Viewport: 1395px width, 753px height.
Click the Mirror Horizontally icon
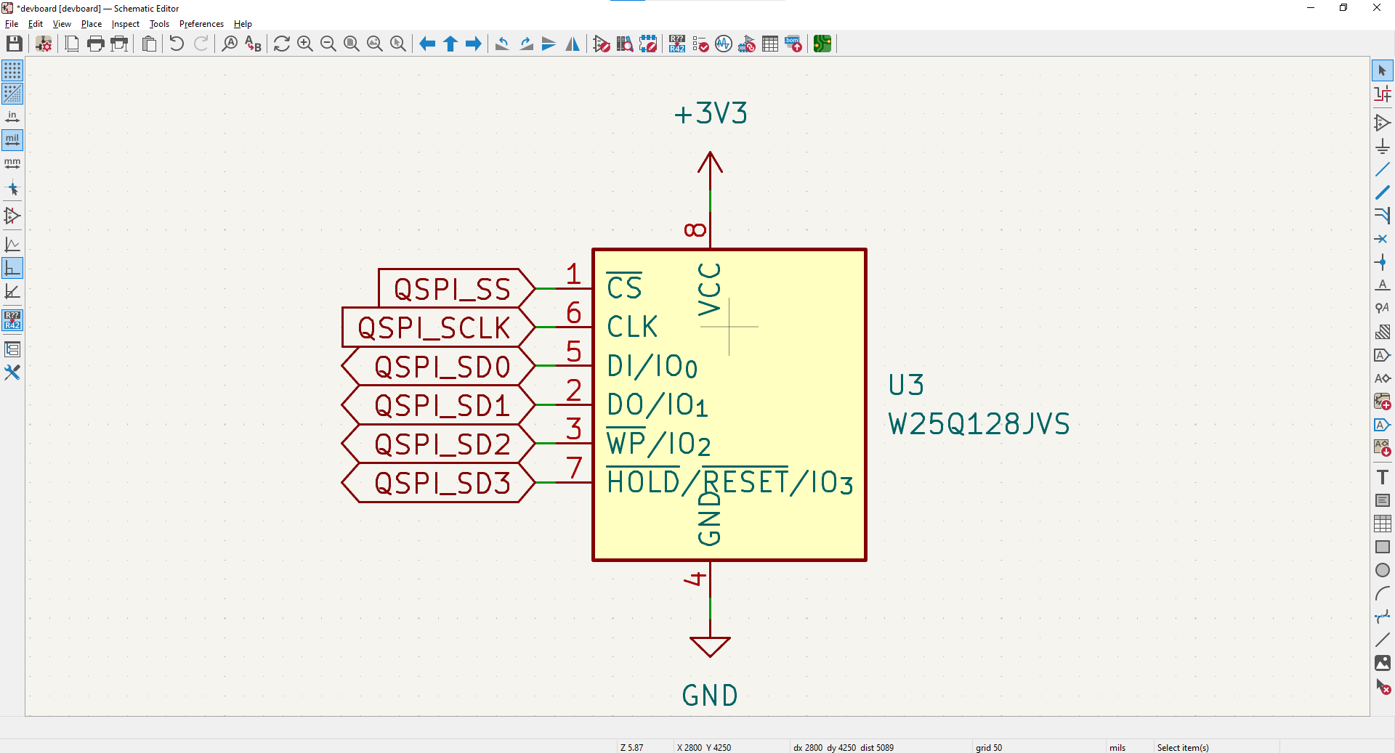click(x=573, y=44)
